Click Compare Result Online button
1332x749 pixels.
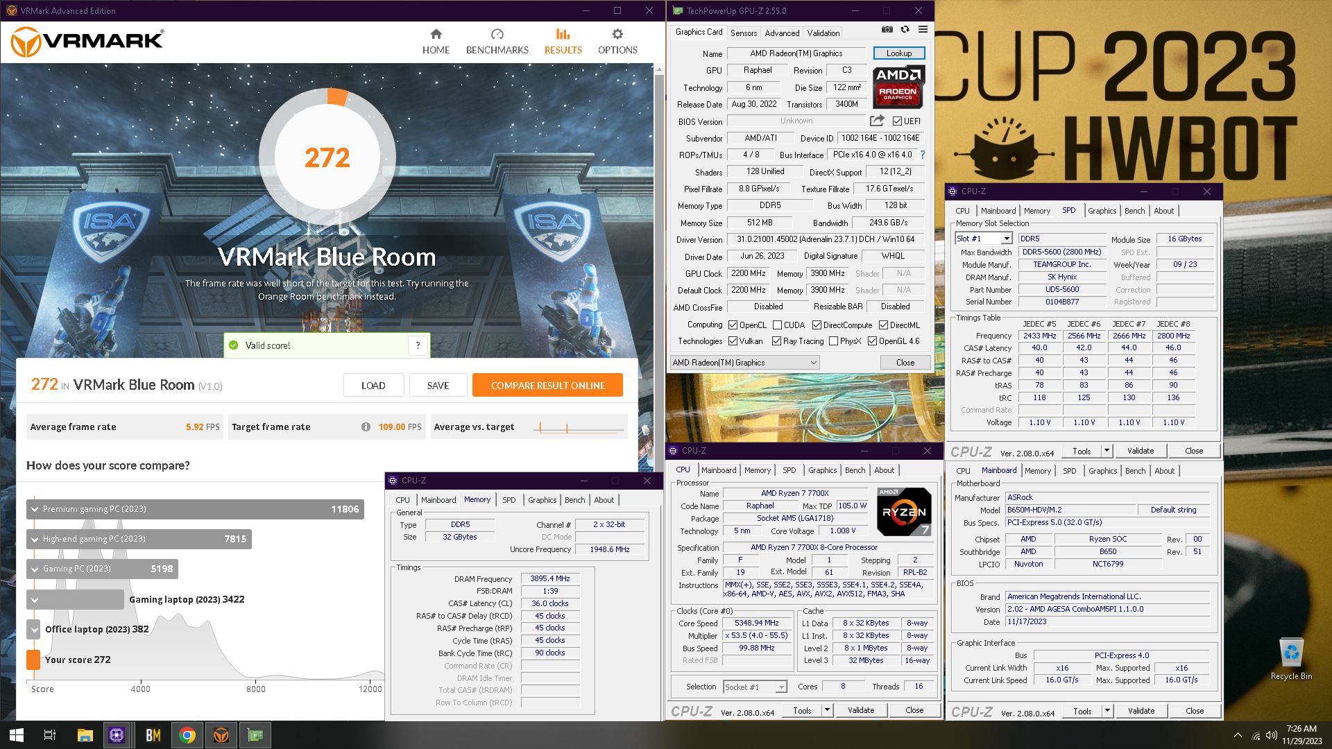547,386
